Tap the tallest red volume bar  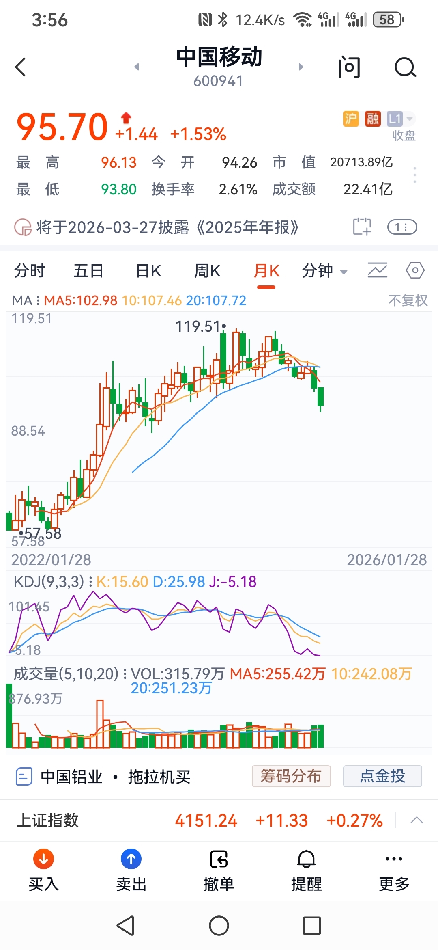pyautogui.click(x=100, y=724)
